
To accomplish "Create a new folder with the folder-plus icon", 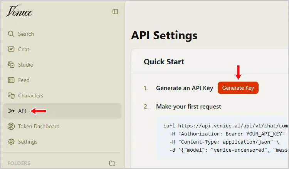I will pos(112,163).
